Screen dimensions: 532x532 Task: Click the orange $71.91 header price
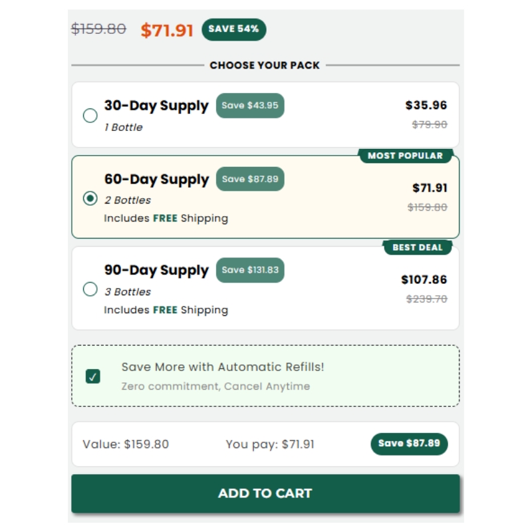[167, 30]
